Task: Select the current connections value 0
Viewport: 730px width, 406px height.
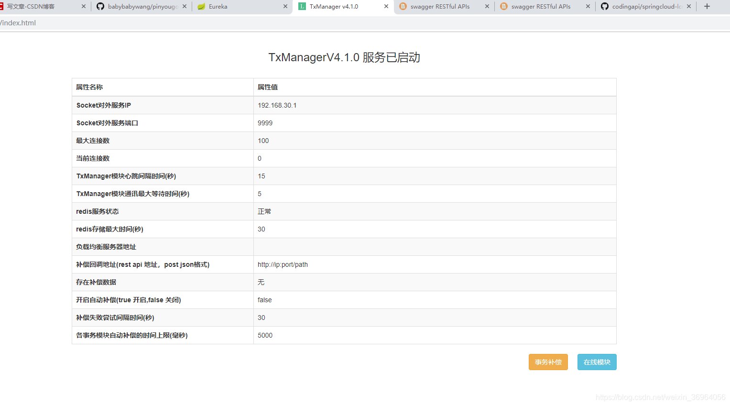Action: (260, 158)
